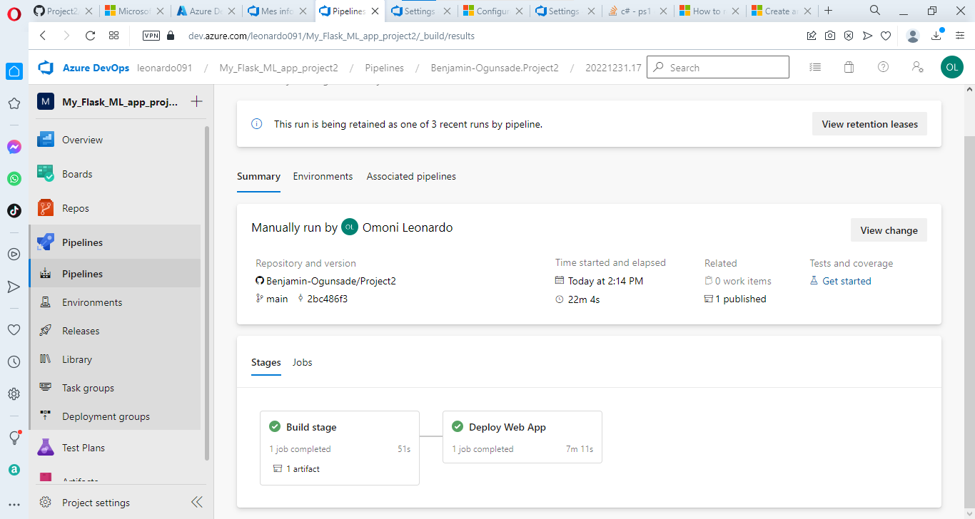
Task: Switch to the Jobs tab
Action: [302, 362]
